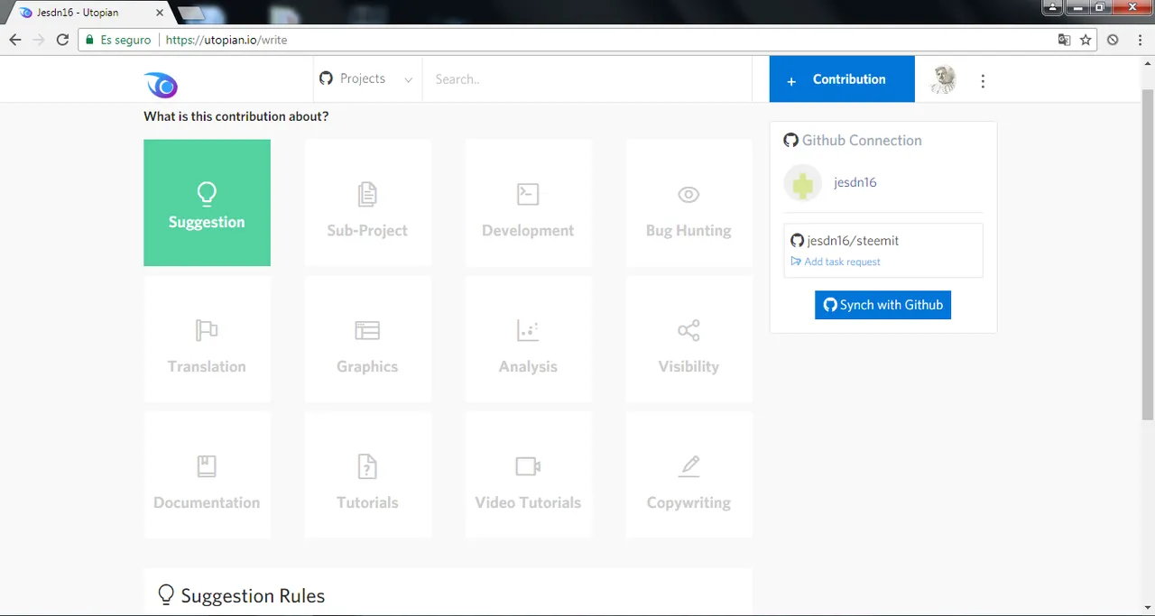Click the jesdn16 Github avatar
The width and height of the screenshot is (1155, 616).
(x=802, y=183)
